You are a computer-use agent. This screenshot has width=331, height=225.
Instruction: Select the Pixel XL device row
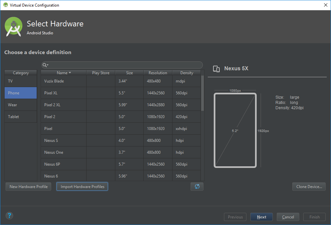[x=121, y=93]
